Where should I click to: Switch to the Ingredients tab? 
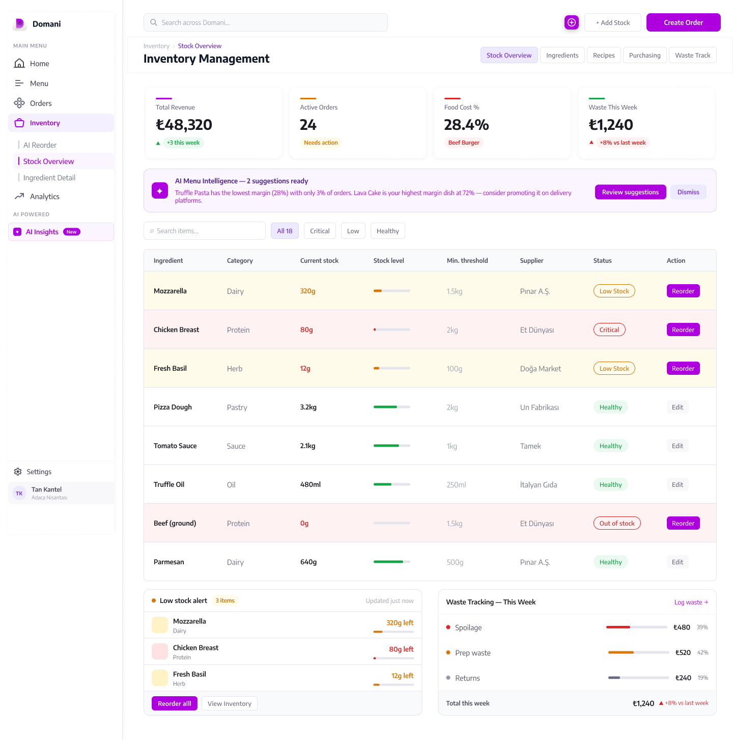pyautogui.click(x=562, y=55)
